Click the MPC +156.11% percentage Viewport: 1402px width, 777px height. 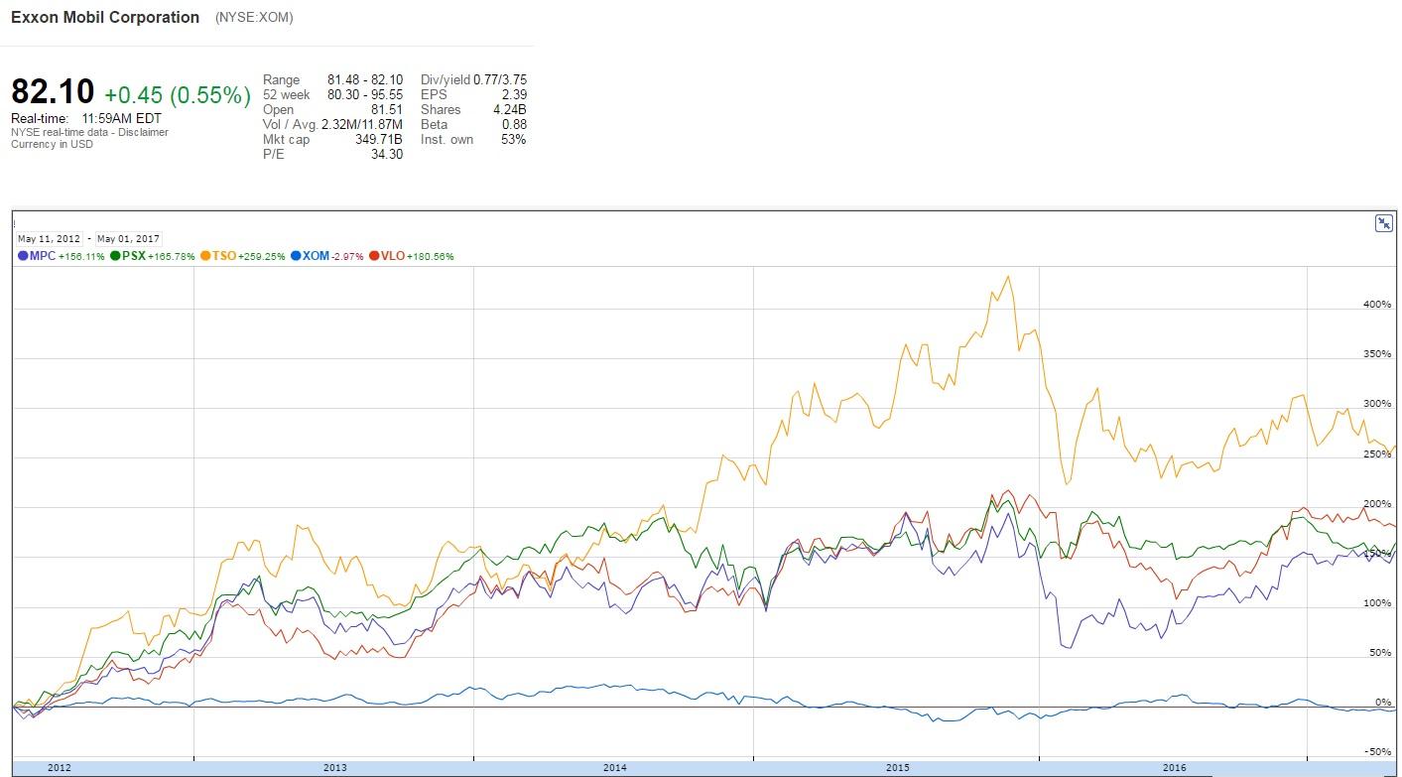coord(81,257)
